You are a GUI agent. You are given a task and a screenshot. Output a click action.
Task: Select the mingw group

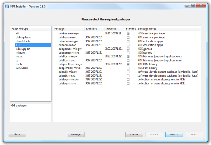tap(20, 53)
